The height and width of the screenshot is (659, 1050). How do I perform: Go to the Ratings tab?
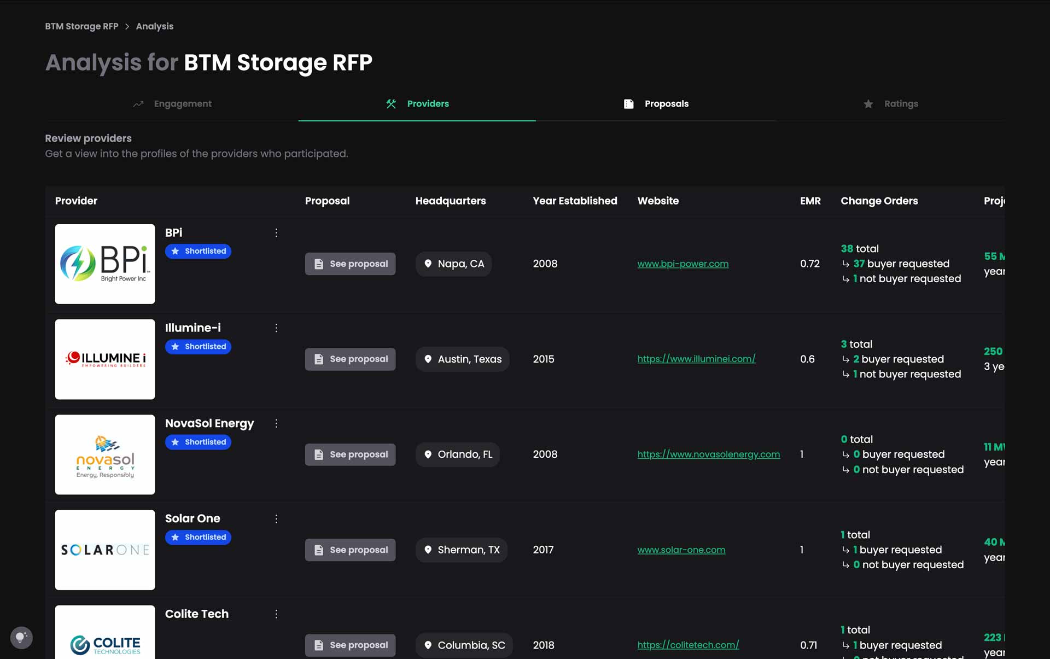click(890, 104)
